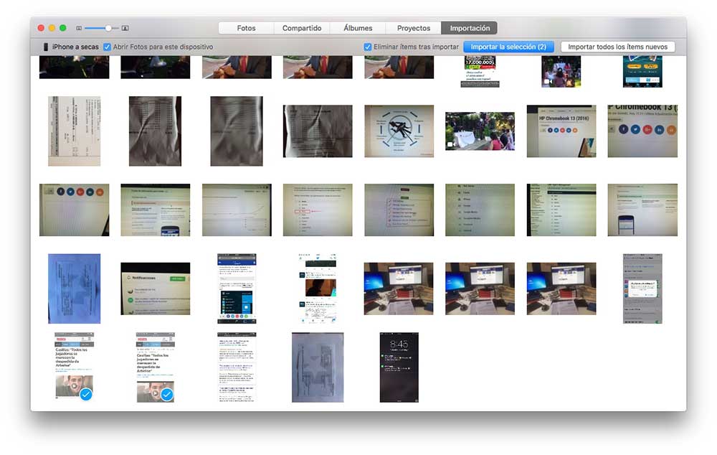Select the gray paper document photo in bottom row
Image resolution: width=717 pixels, height=455 pixels.
tap(318, 367)
